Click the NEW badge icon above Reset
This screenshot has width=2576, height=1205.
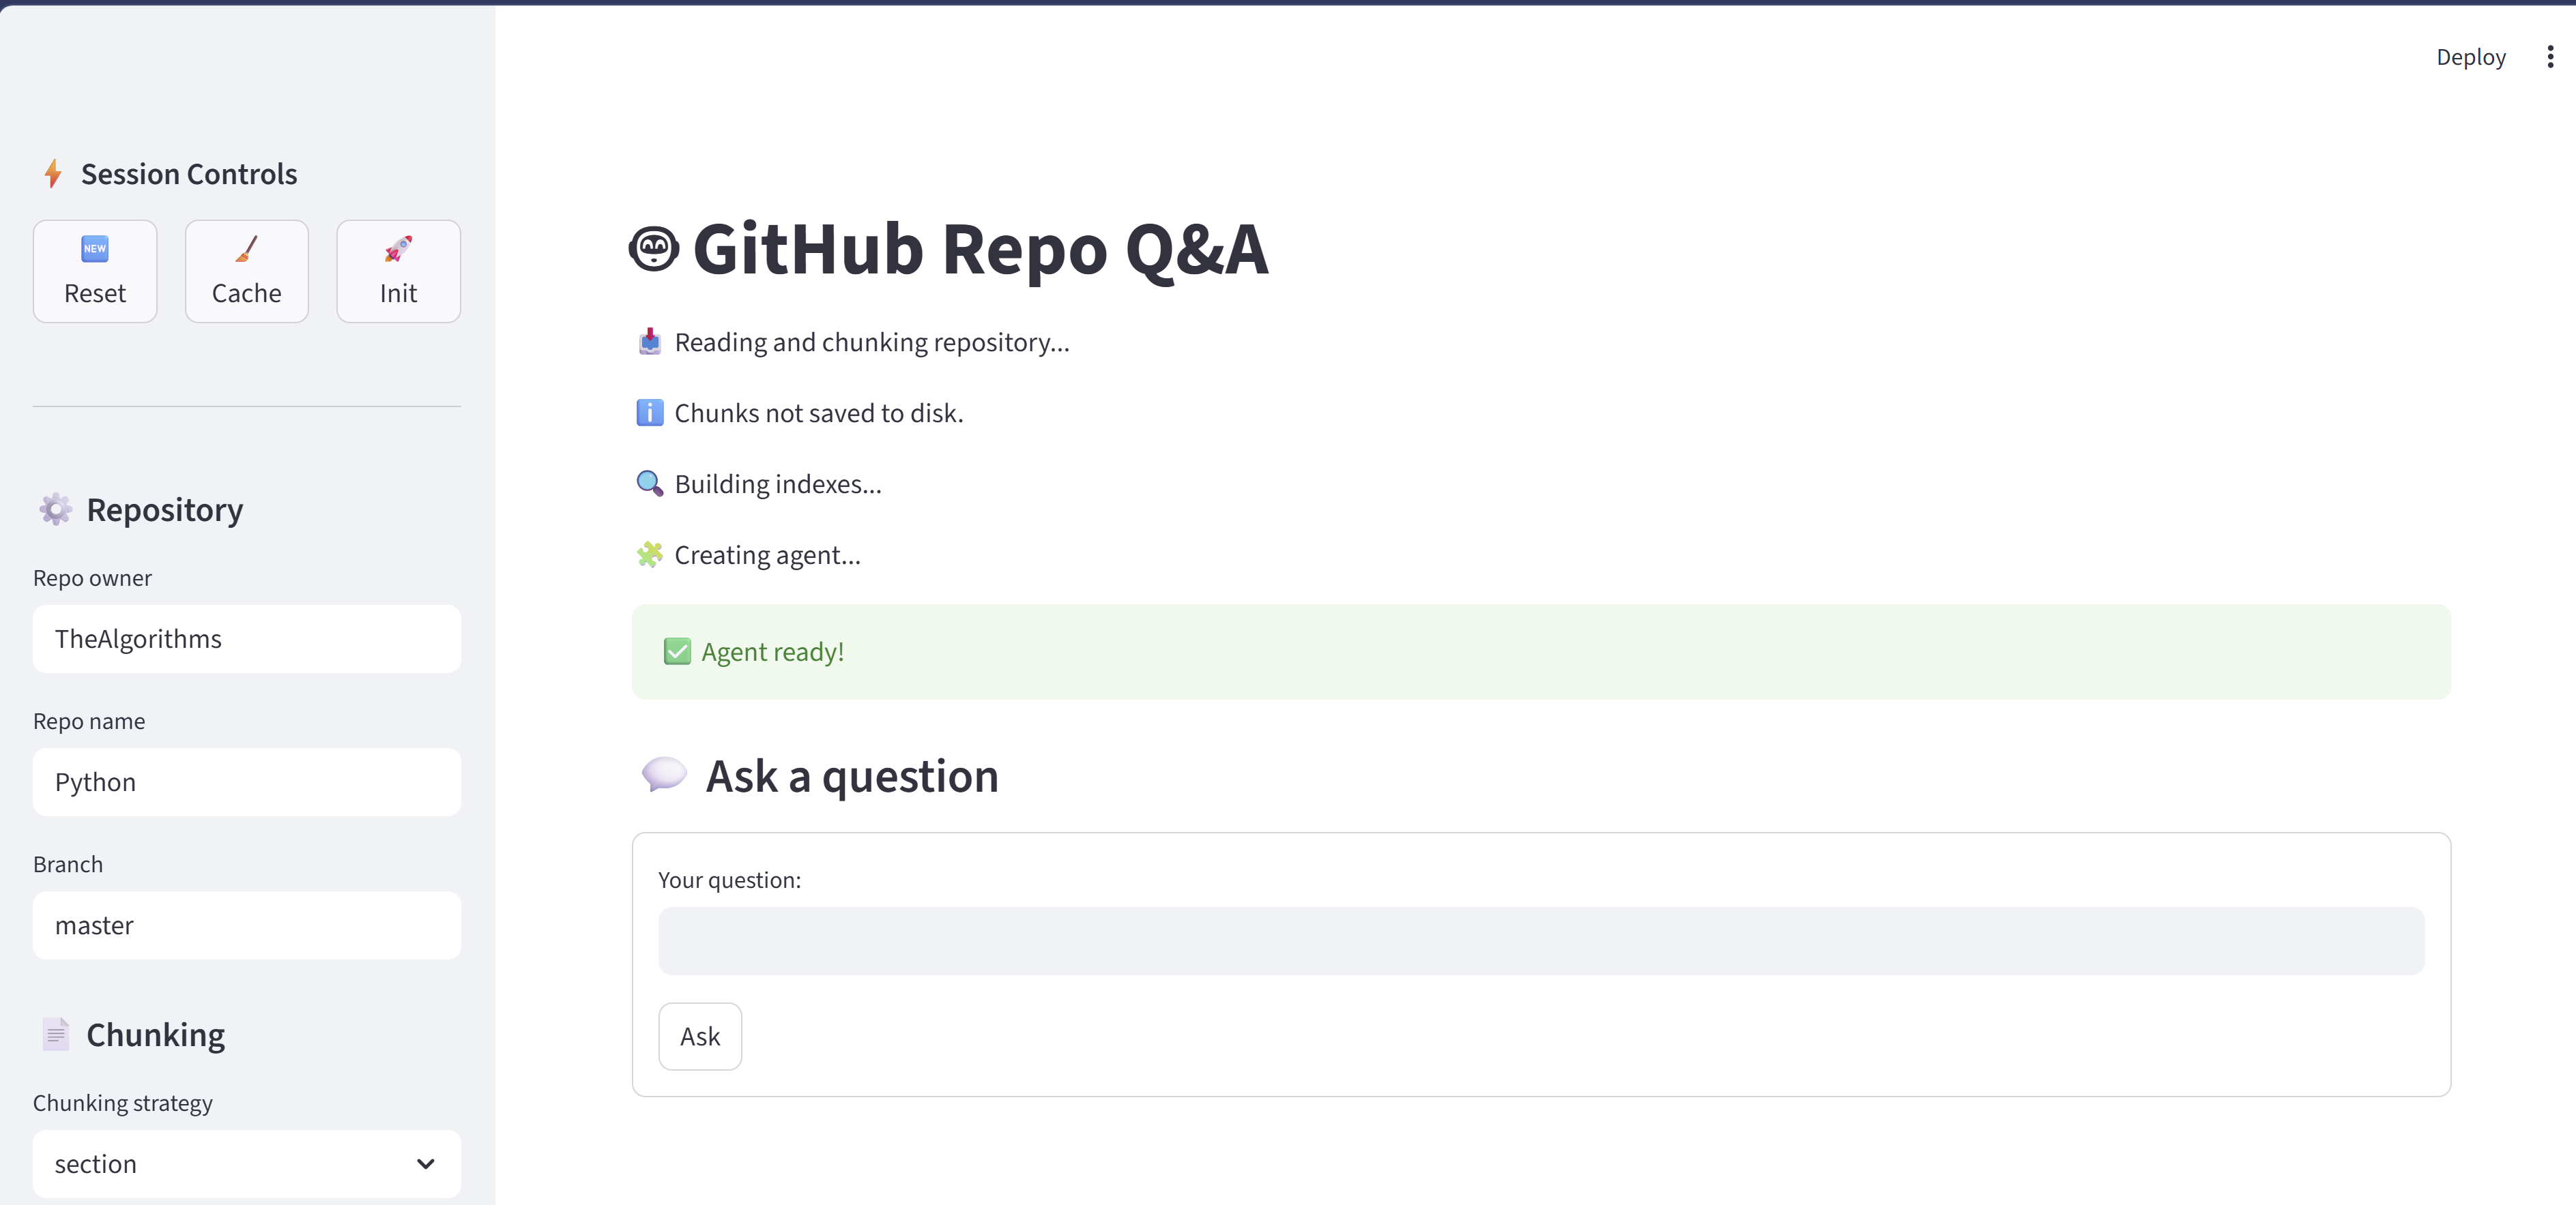click(95, 249)
